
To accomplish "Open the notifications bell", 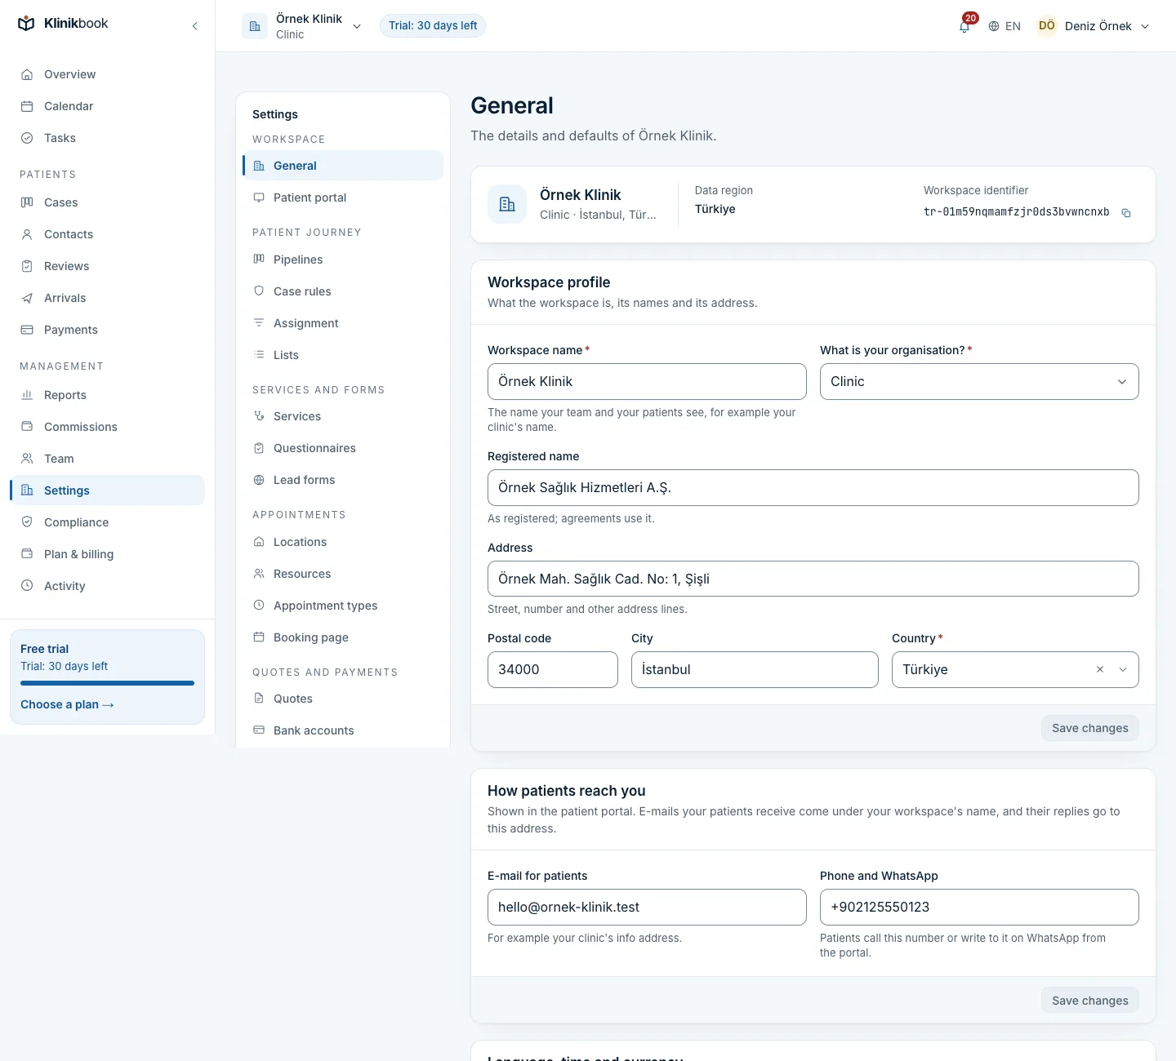I will point(964,26).
